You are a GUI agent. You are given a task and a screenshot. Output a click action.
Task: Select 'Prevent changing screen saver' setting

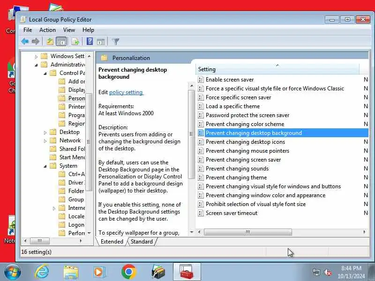[x=243, y=160]
